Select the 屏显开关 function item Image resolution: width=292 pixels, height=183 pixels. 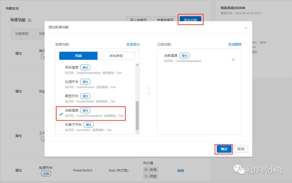(91, 99)
